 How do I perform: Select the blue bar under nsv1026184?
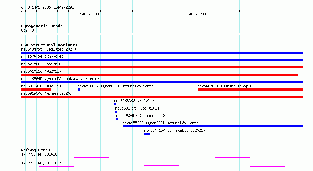tap(162, 60)
